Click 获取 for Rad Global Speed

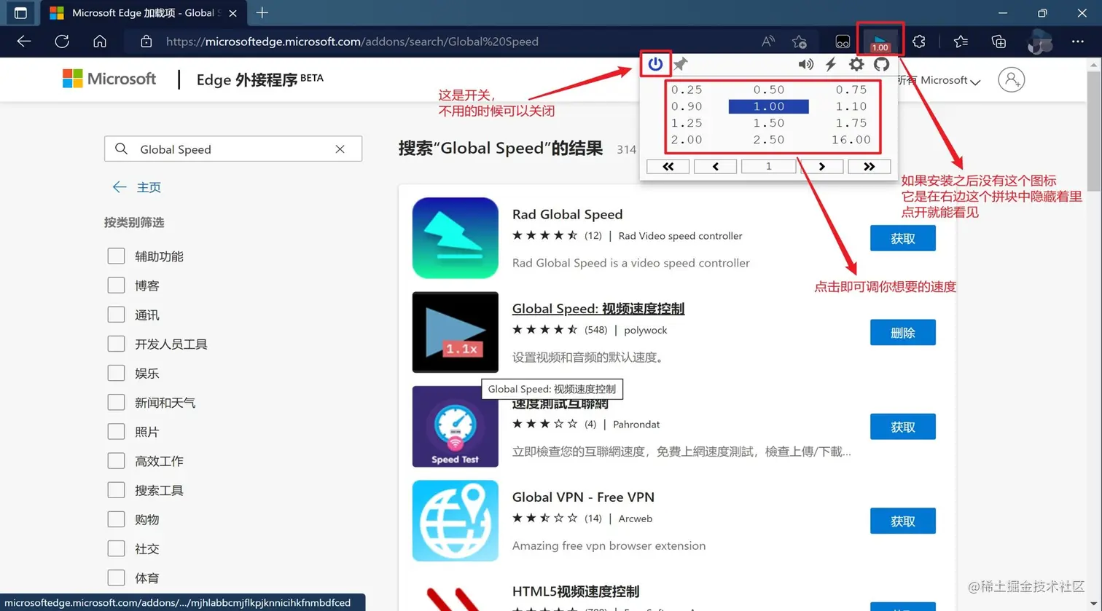902,238
